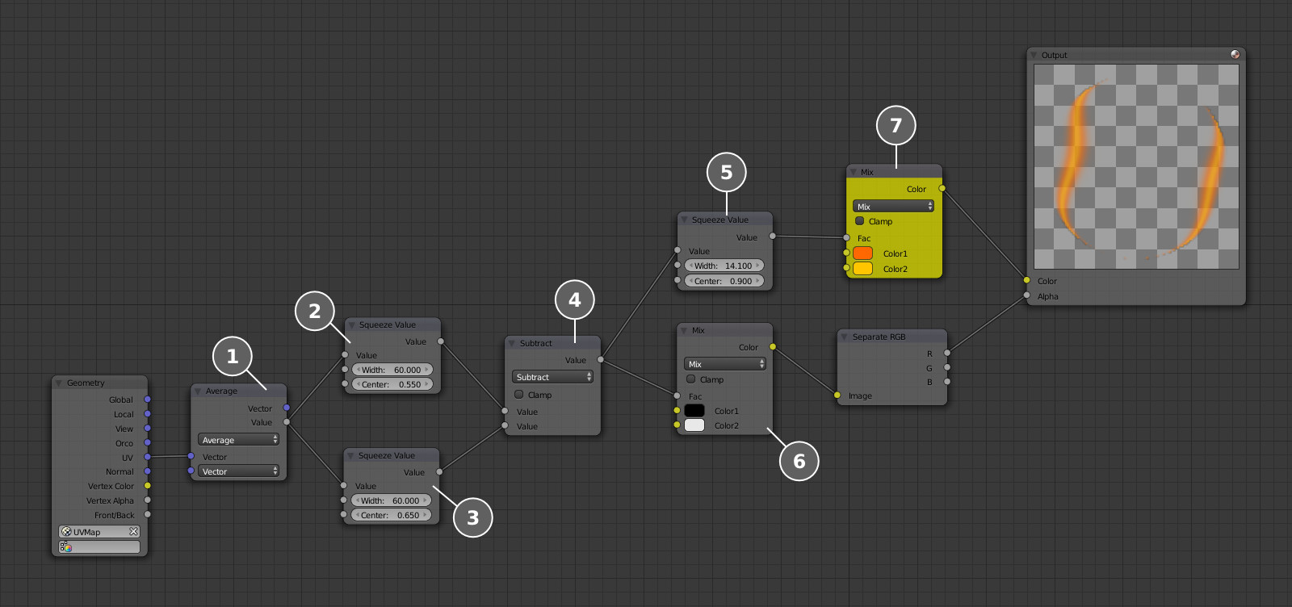
Task: Click the Center 0.550 value field
Action: [392, 384]
